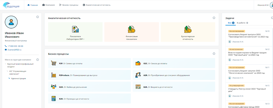The height and width of the screenshot is (108, 273).
Task: Click the Федерация logo
Action: tap(11, 5)
